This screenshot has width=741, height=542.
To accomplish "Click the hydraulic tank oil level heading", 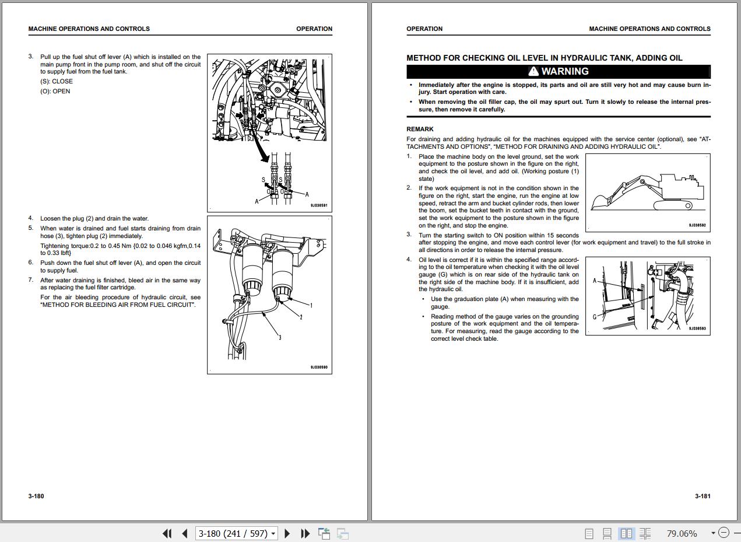I will 545,58.
